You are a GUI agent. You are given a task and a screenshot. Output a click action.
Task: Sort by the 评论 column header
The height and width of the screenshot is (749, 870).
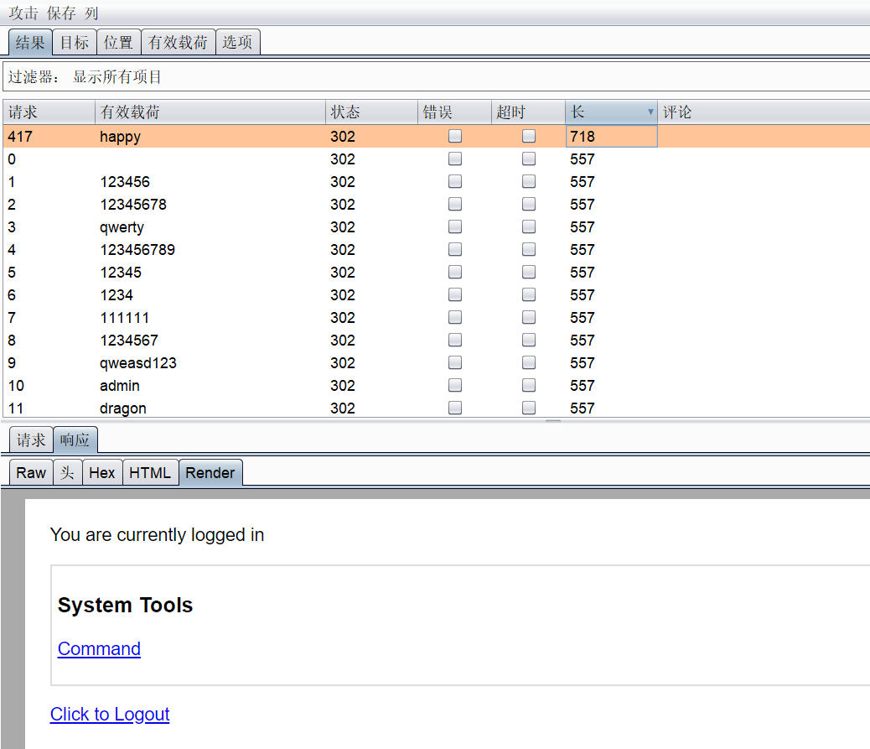(764, 112)
